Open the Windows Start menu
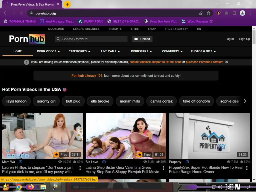This screenshot has width=256, height=192. click(6, 187)
